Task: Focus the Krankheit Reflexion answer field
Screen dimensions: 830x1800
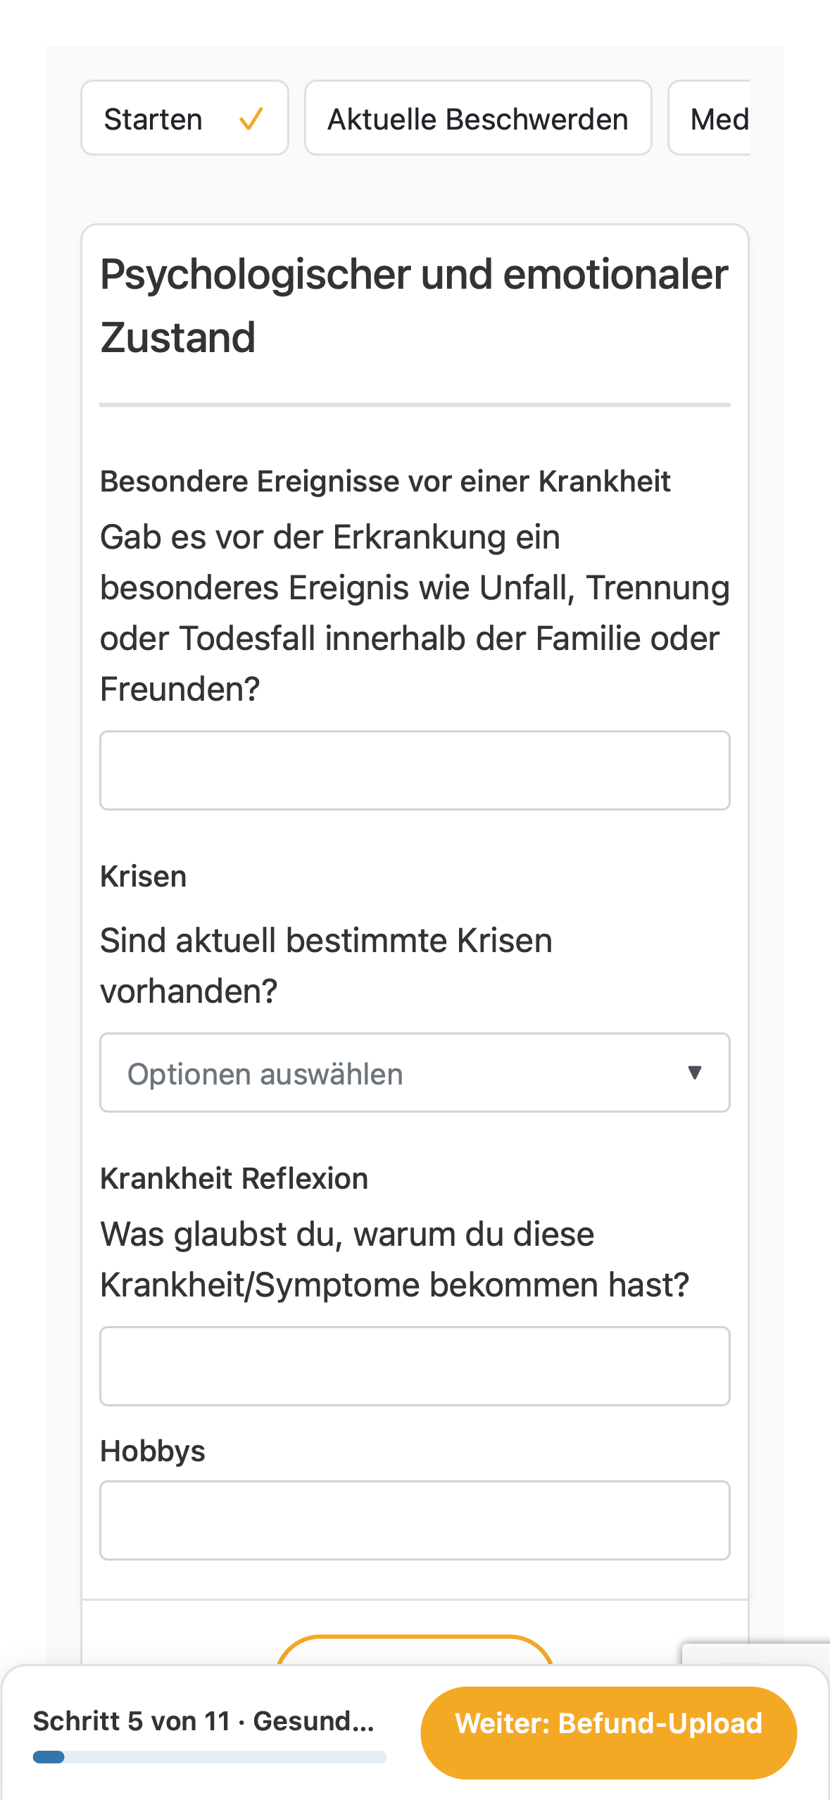Action: (x=415, y=1366)
